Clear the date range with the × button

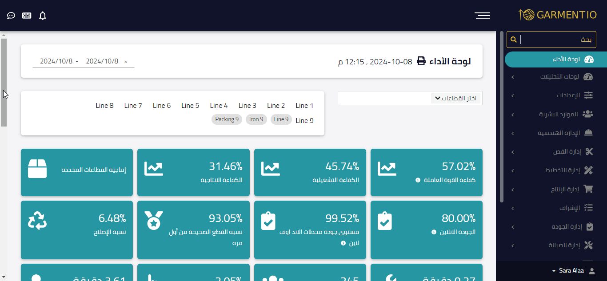pyautogui.click(x=126, y=62)
